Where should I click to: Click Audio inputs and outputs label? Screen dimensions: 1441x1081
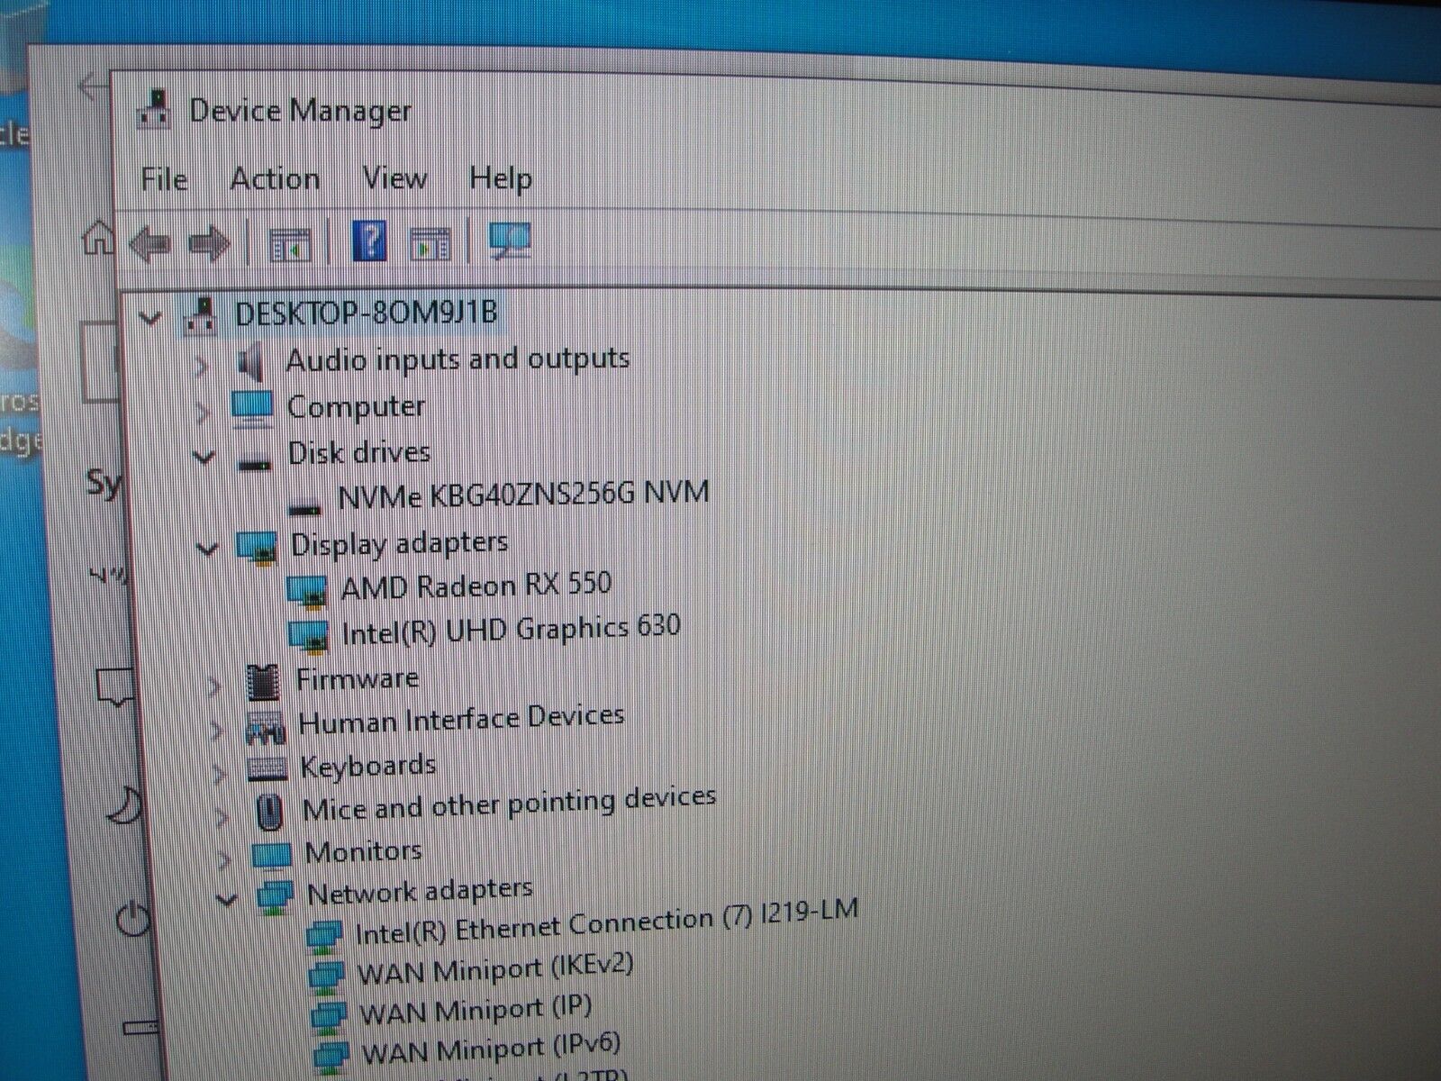pyautogui.click(x=458, y=359)
